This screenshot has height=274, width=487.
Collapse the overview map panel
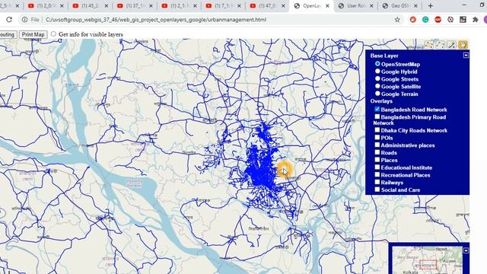click(x=466, y=250)
